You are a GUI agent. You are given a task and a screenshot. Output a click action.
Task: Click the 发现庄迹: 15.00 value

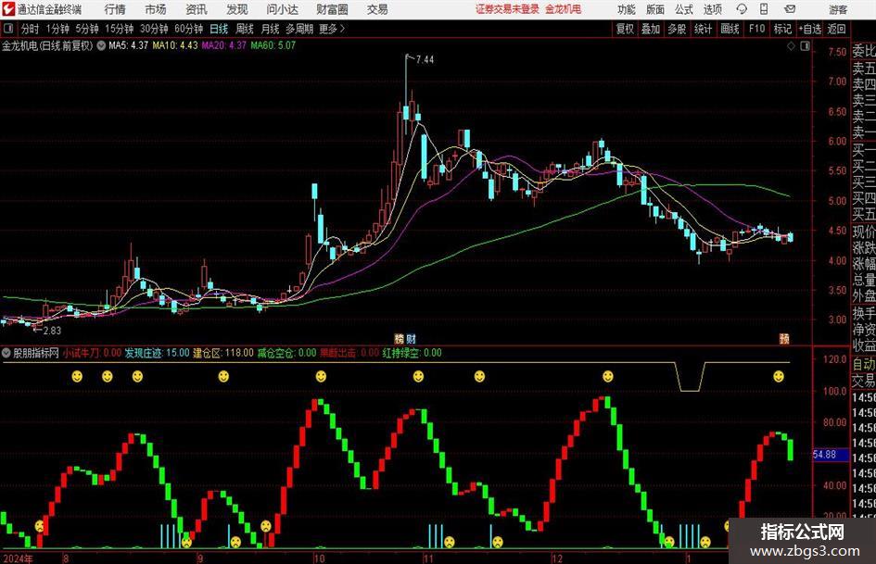click(x=157, y=353)
